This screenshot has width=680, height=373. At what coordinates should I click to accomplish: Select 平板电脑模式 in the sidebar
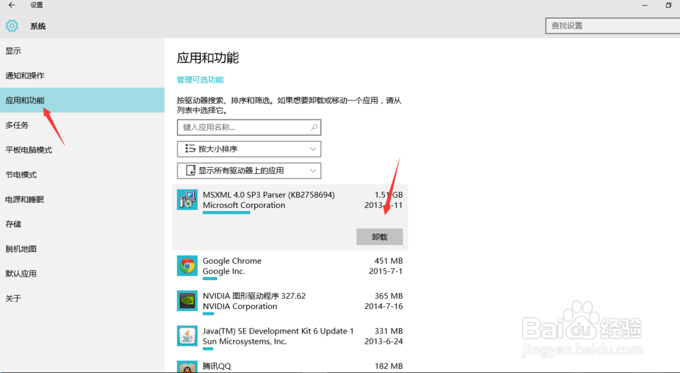82,150
